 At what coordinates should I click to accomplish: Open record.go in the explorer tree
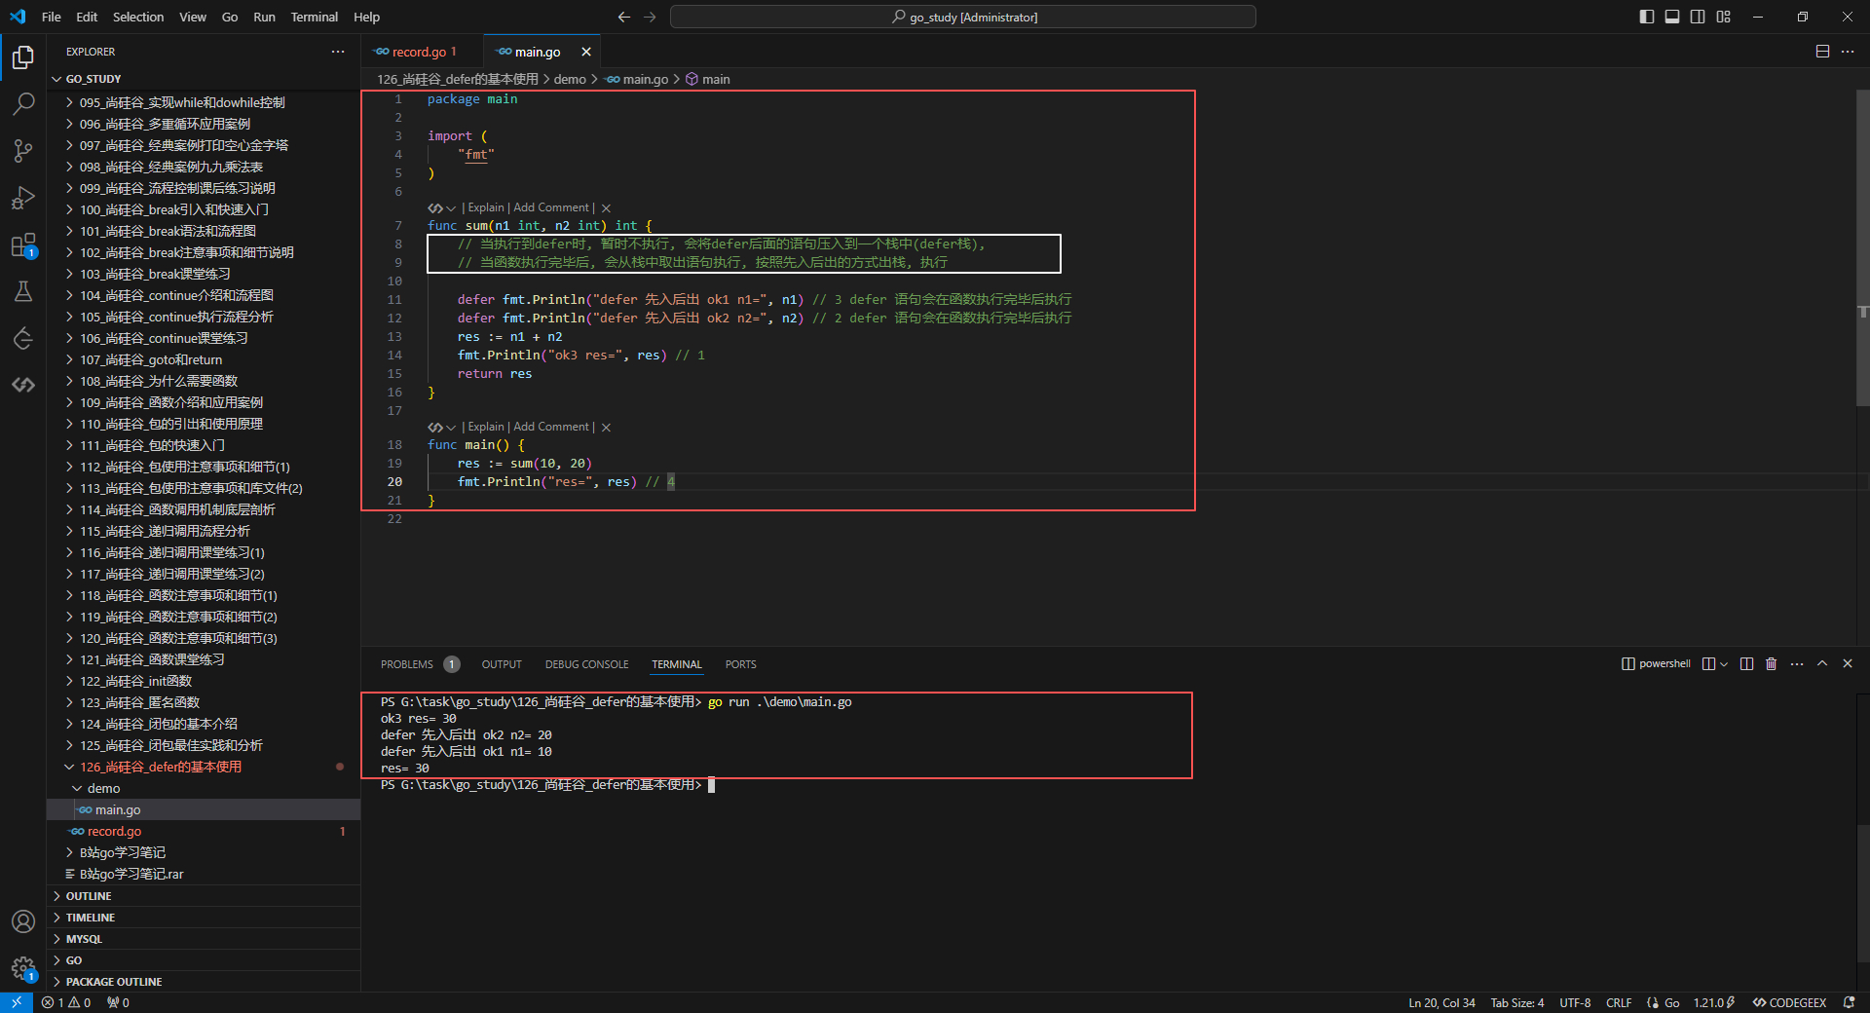(204, 831)
